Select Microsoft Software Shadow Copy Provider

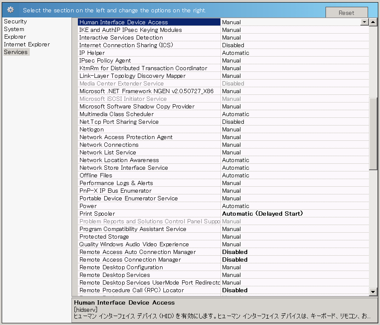(x=128, y=106)
